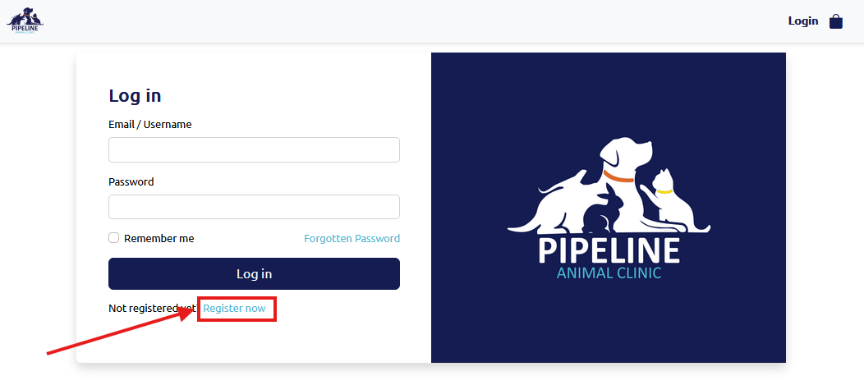Enable the Remember me checkbox

pyautogui.click(x=114, y=238)
